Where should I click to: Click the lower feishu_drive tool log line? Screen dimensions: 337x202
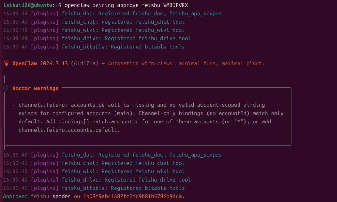pos(126,180)
